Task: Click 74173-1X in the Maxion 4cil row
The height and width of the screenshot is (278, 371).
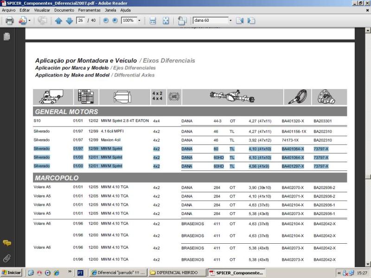Action: tap(290, 140)
